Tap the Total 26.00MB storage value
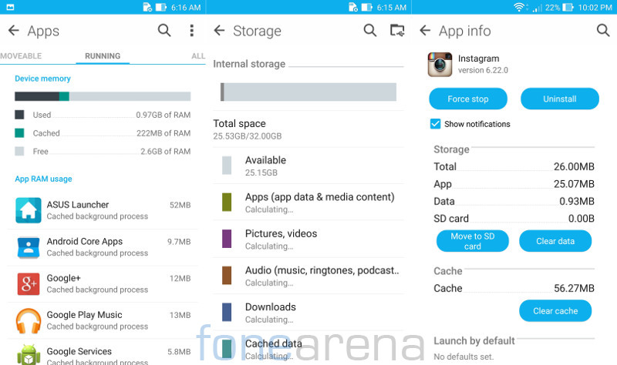The width and height of the screenshot is (617, 365). (574, 166)
